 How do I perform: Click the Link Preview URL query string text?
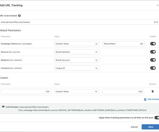click(x=82, y=110)
